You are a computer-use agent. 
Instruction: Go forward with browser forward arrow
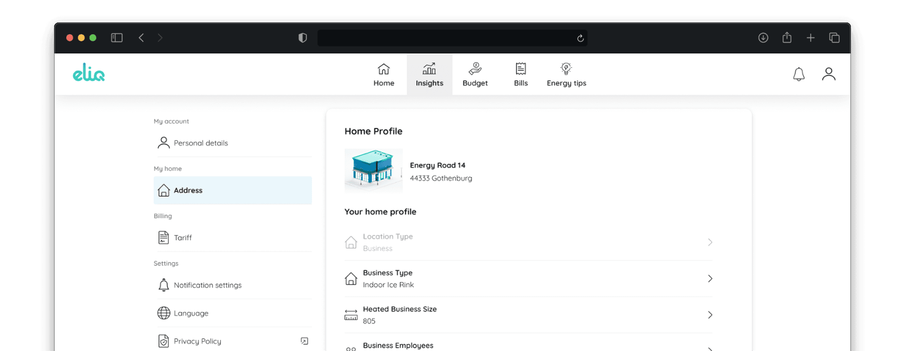[160, 38]
